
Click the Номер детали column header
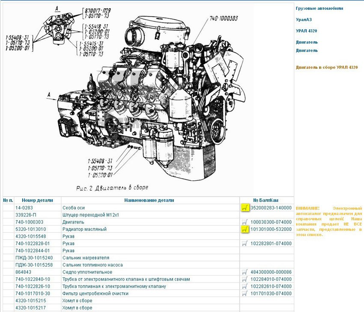click(37, 200)
